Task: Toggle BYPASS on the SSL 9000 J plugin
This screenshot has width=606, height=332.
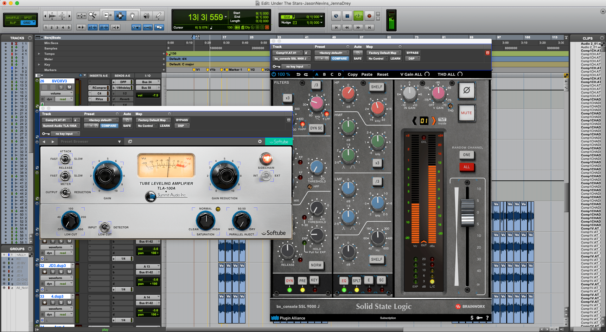Action: tap(412, 53)
